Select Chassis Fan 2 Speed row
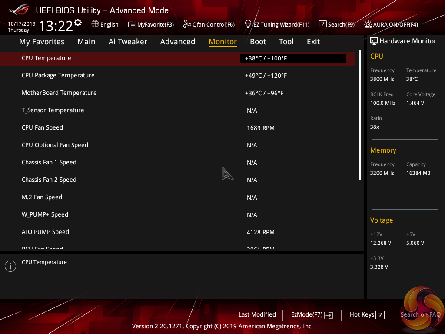This screenshot has width=445, height=334. (177, 180)
